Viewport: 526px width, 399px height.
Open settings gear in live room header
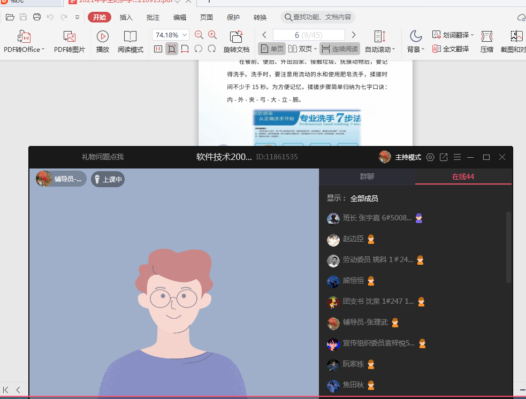pos(430,157)
